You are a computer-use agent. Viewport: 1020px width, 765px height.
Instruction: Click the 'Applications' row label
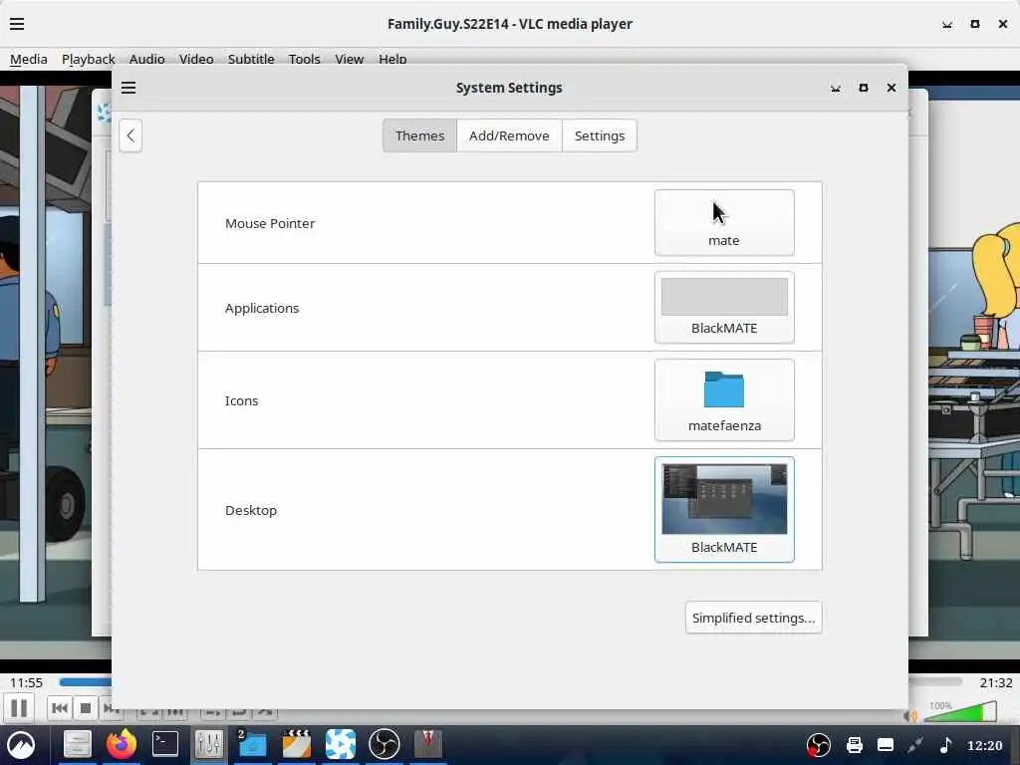262,308
